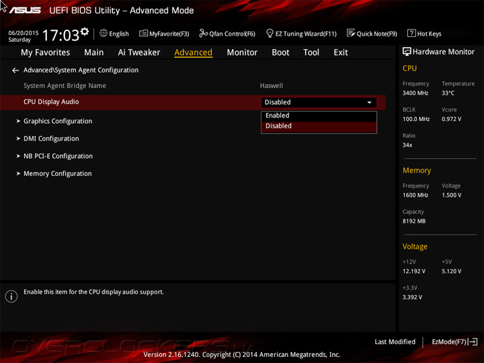Start EZ Tuning Wizard(F11)
This screenshot has height=363, width=484.
[x=306, y=34]
